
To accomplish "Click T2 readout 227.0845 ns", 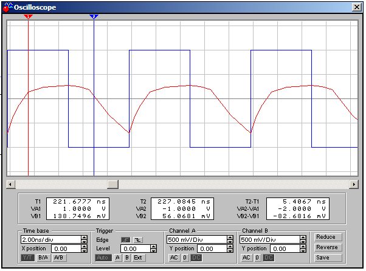I will click(x=184, y=202).
